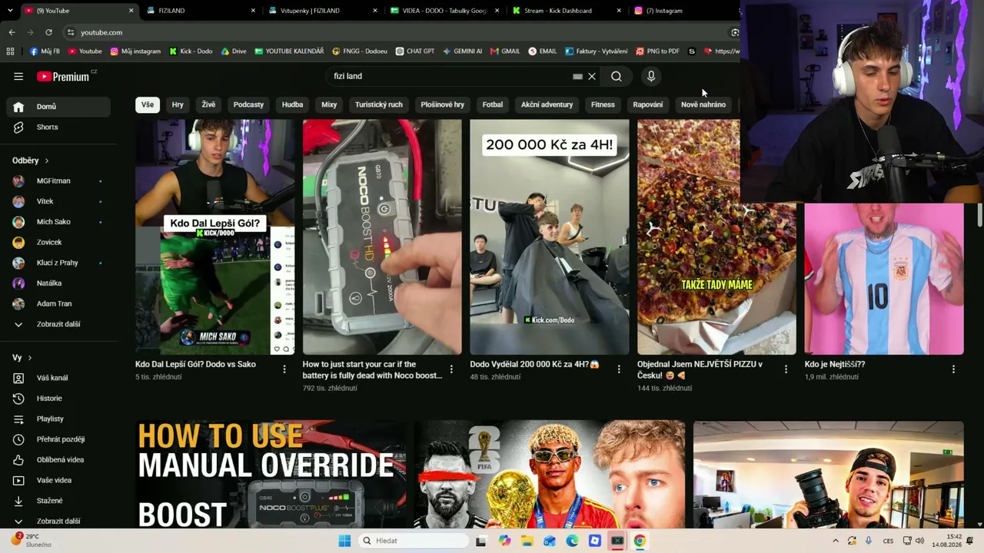The height and width of the screenshot is (553, 984).
Task: Open the Windows Start menu
Action: [x=344, y=541]
